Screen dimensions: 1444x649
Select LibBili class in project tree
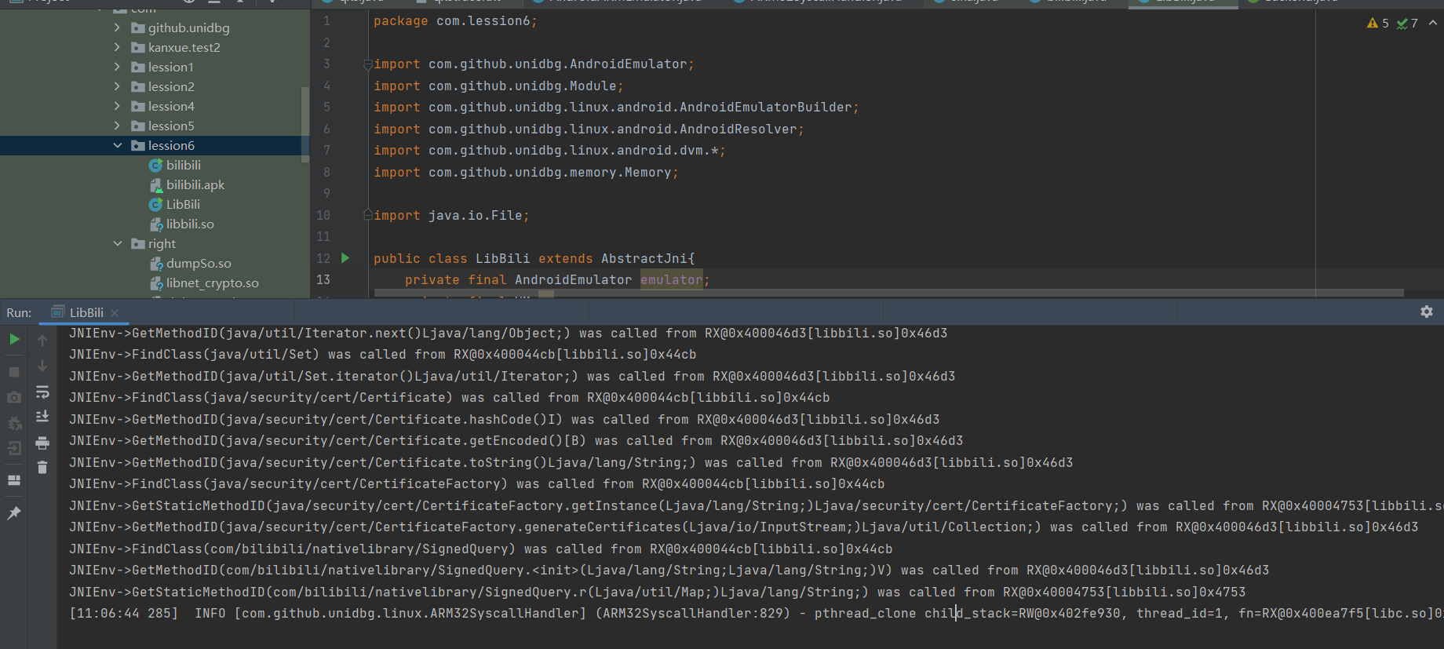[183, 204]
